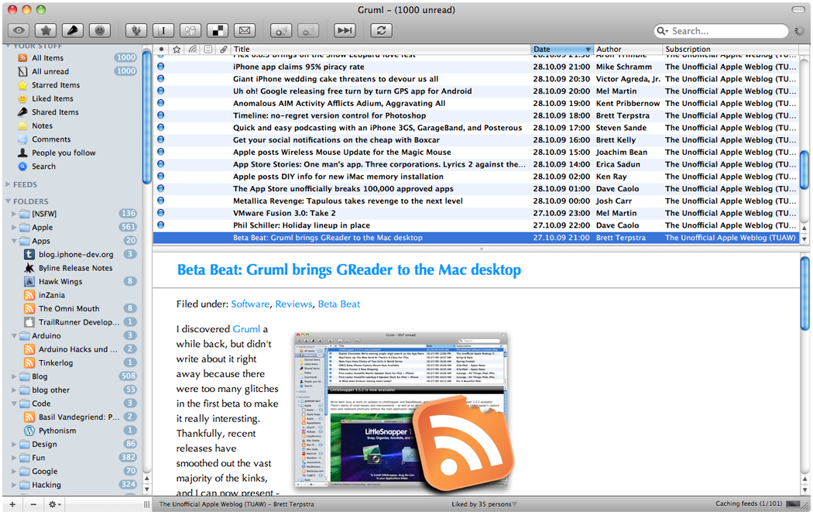Open the Gruml link in article text
This screenshot has width=813, height=515.
coord(246,329)
